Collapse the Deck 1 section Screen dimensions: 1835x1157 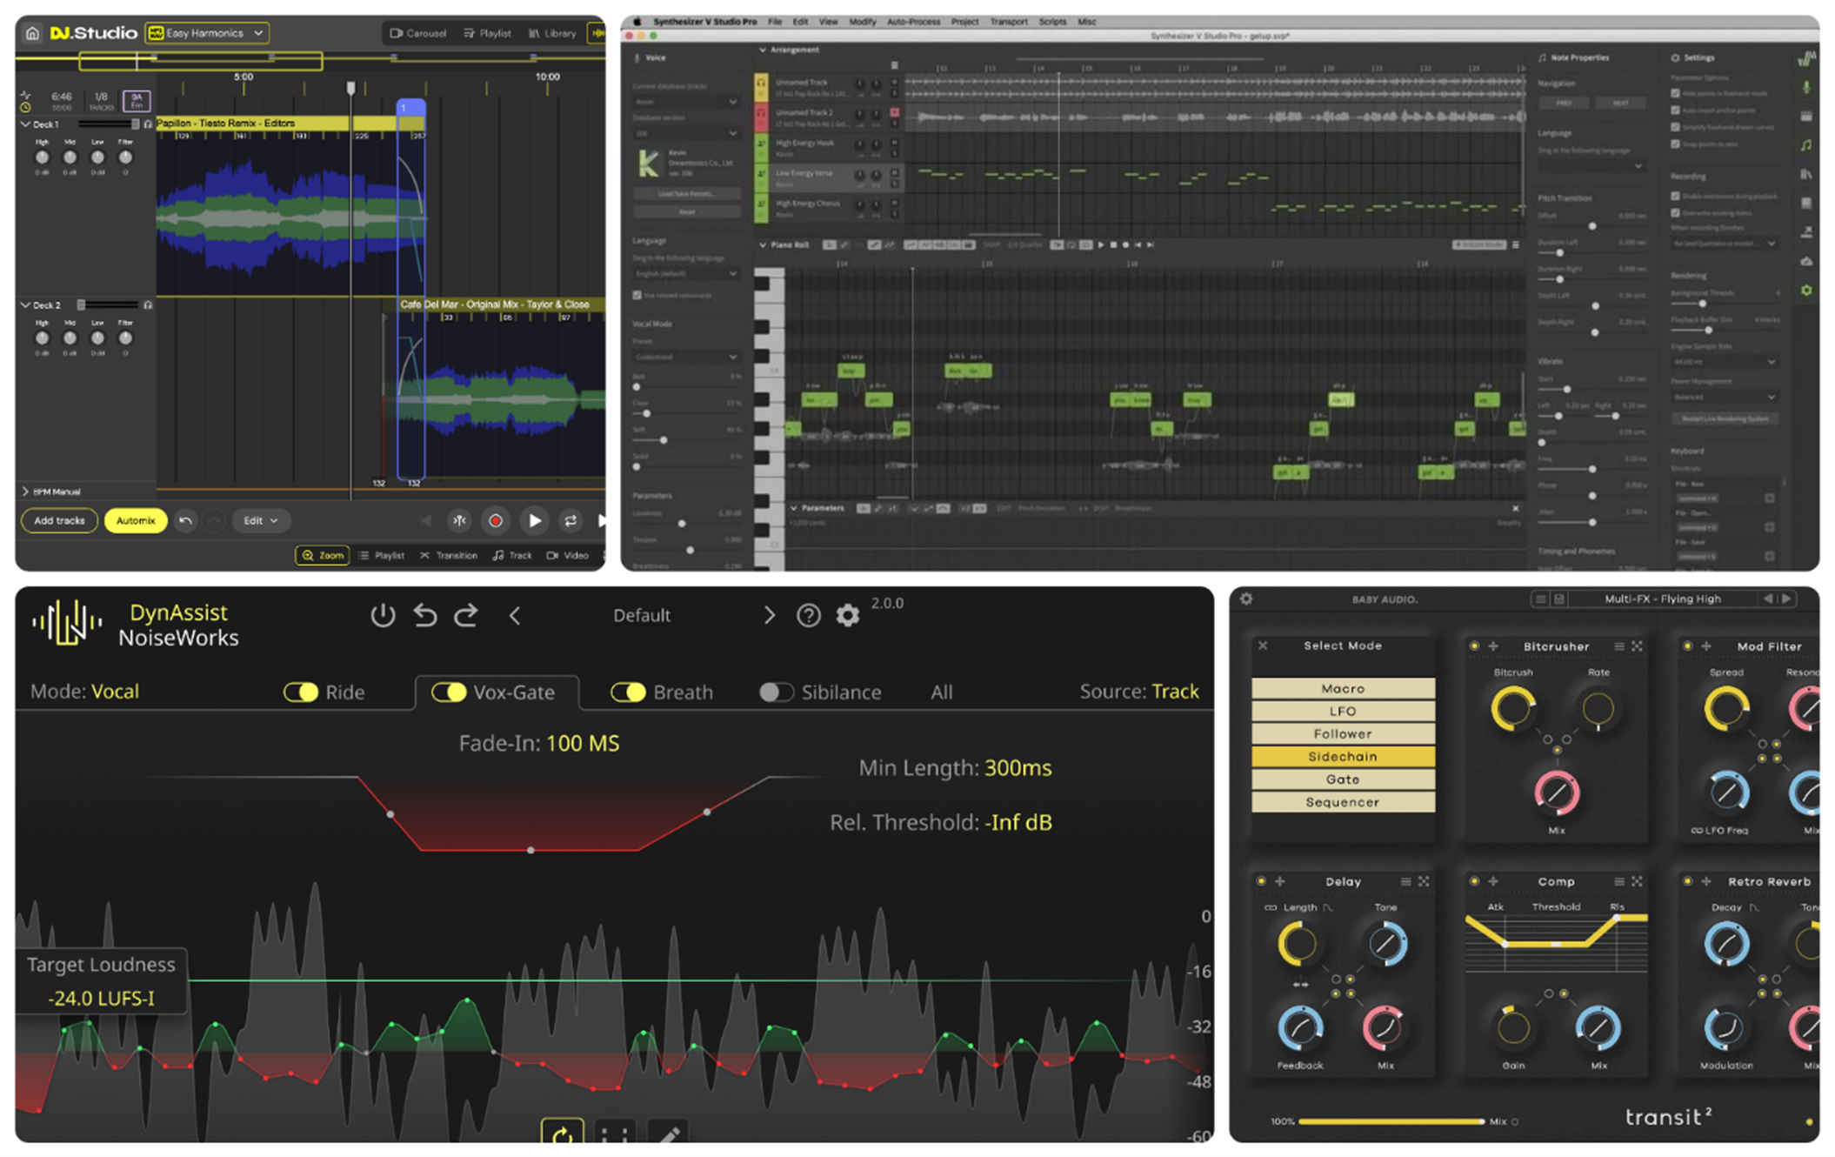tap(25, 124)
